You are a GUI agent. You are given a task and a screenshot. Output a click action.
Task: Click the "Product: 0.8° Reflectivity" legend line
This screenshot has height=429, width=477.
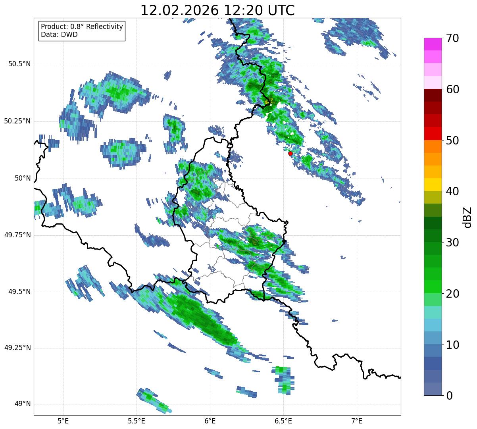[82, 27]
